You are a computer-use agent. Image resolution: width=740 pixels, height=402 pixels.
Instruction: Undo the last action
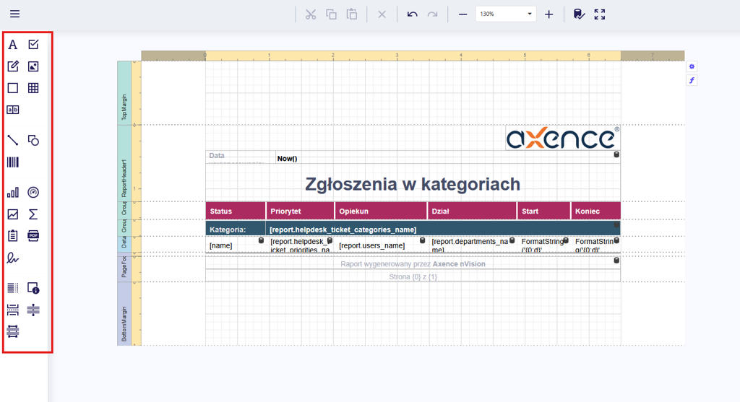(412, 14)
